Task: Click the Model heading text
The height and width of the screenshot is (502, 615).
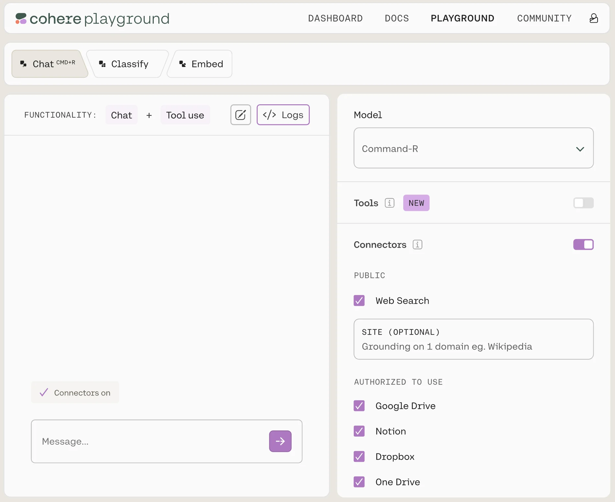Action: (368, 115)
